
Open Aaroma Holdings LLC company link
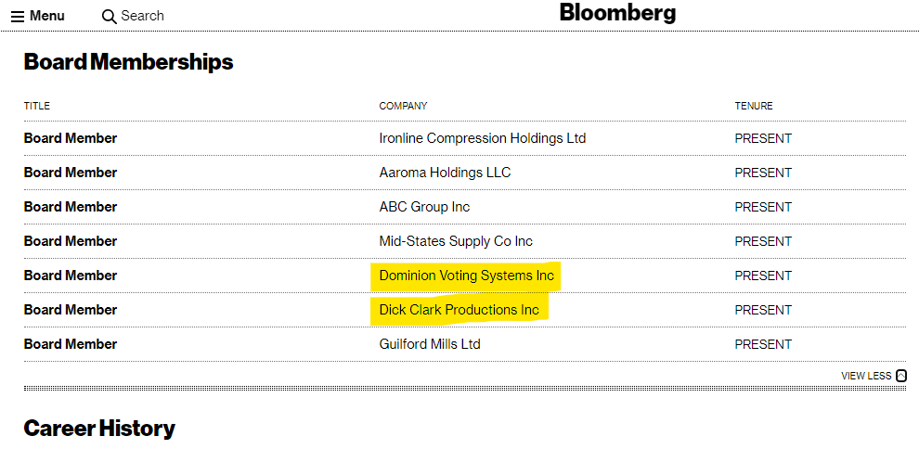pyautogui.click(x=445, y=173)
